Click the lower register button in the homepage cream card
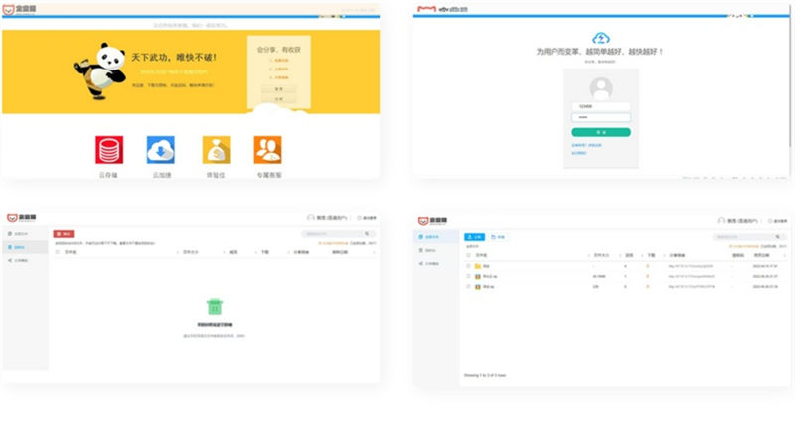Image resolution: width=795 pixels, height=422 pixels. [279, 99]
